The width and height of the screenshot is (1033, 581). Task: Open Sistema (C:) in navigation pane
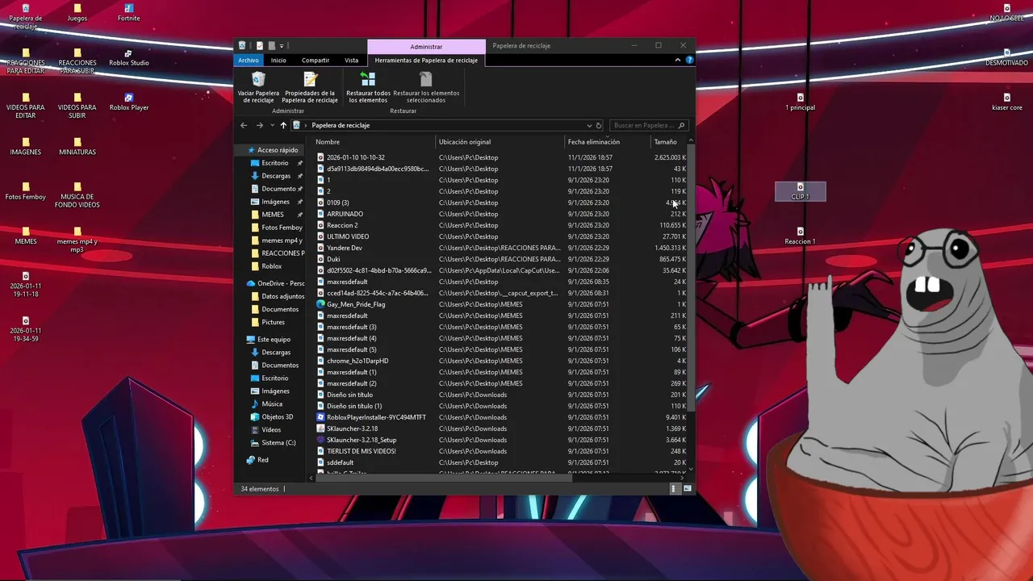tap(278, 443)
